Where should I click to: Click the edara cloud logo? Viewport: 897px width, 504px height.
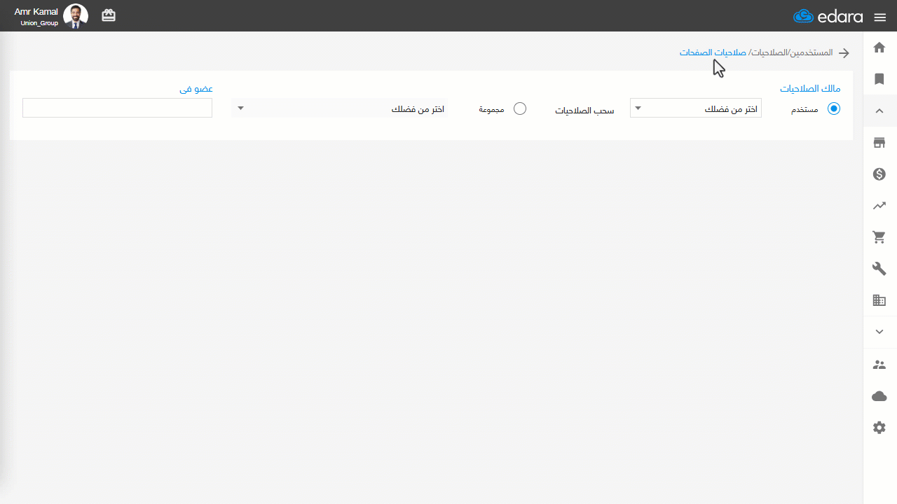pyautogui.click(x=828, y=16)
